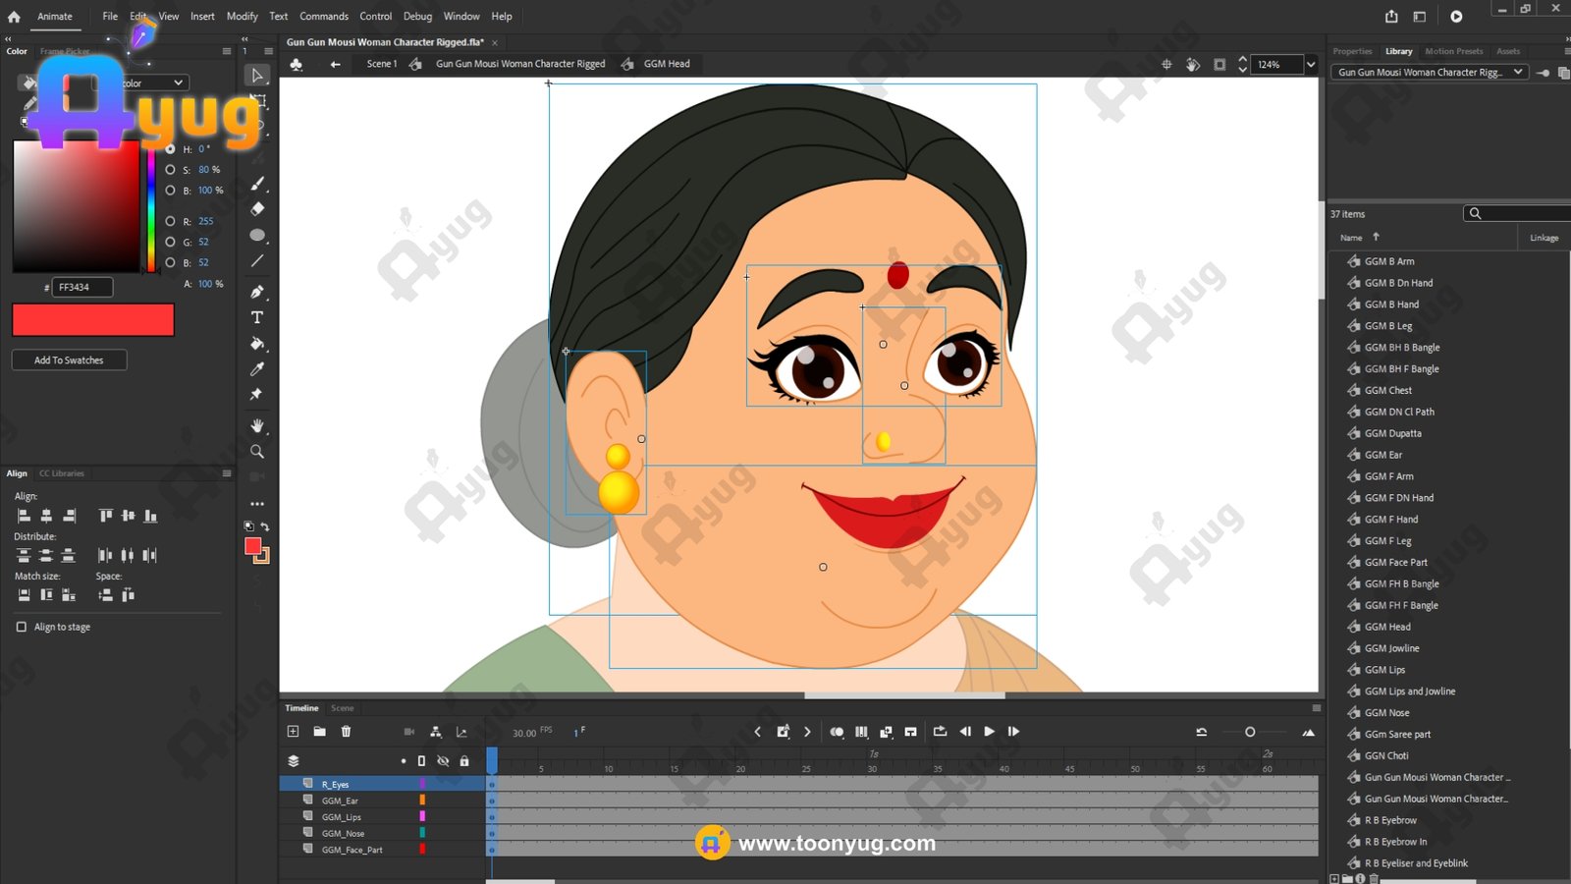Screen dimensions: 1571x884
Task: Switch to the Properties tab
Action: (x=1352, y=51)
